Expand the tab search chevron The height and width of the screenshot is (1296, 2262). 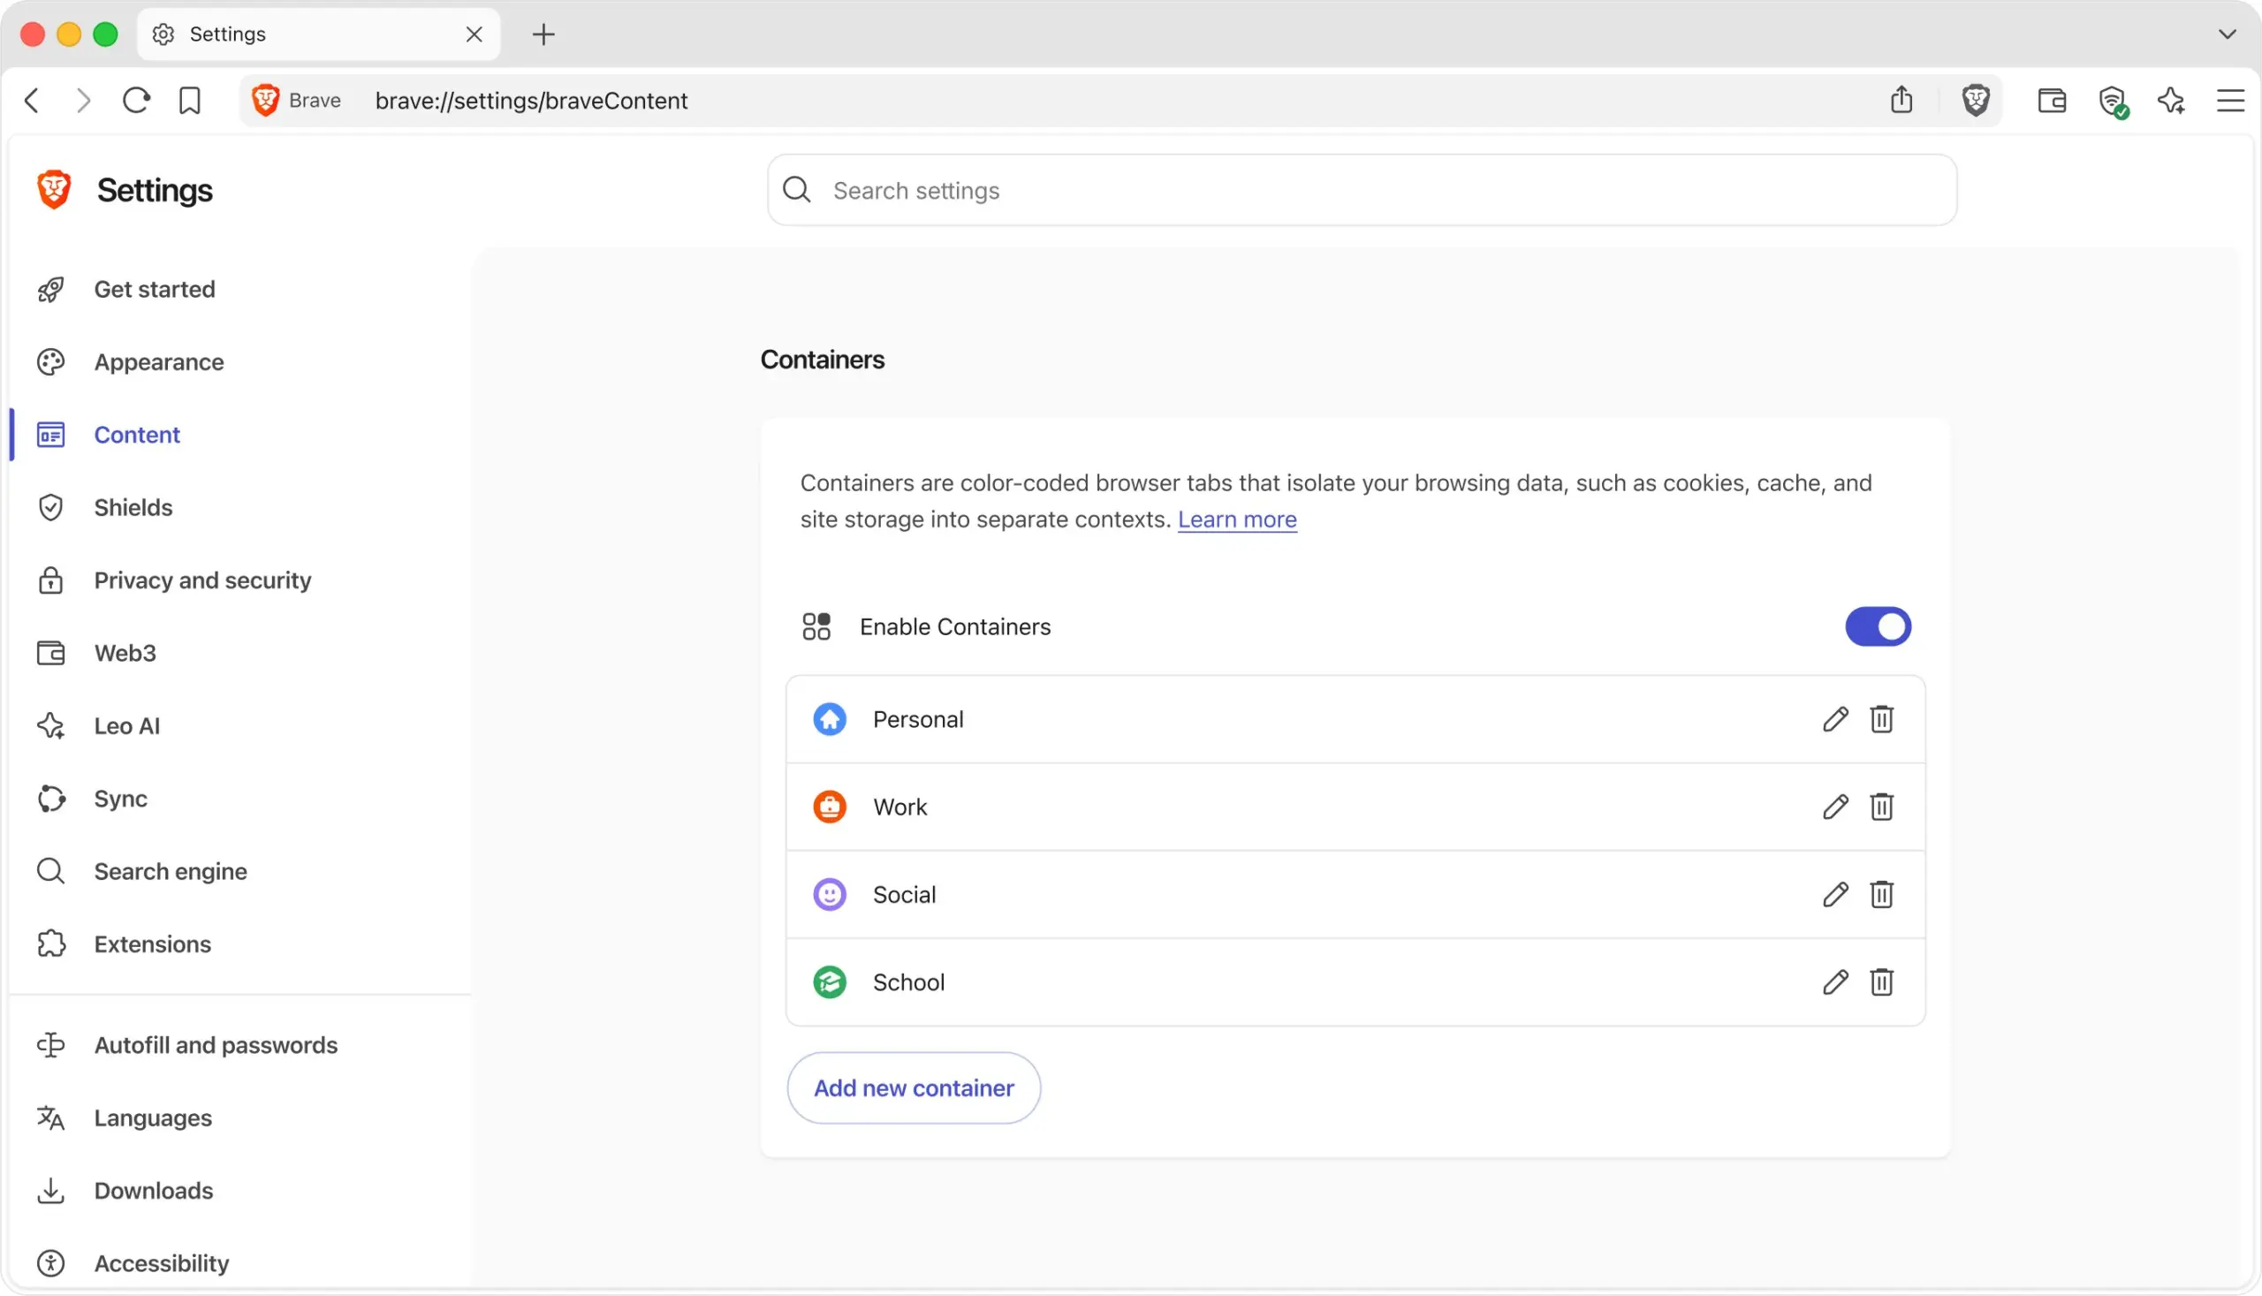click(2227, 34)
